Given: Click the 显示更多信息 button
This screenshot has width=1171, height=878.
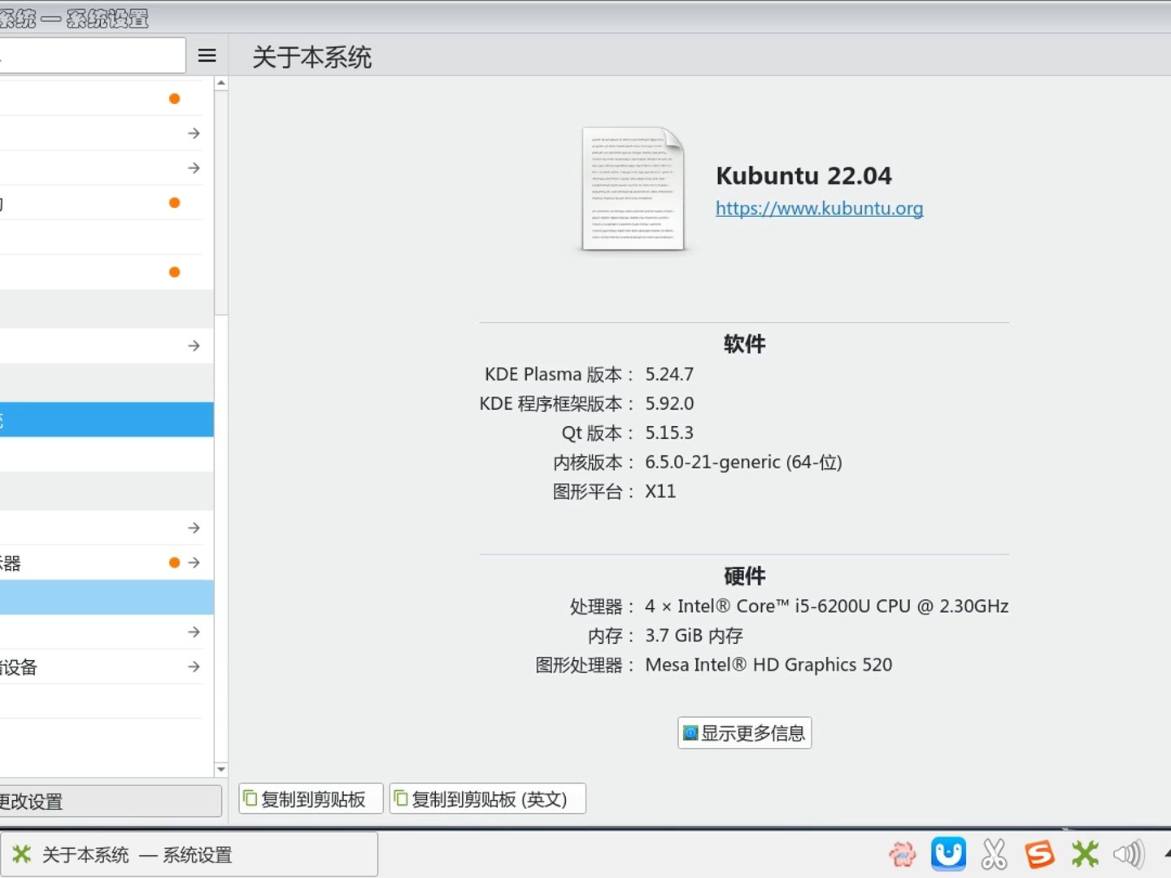Looking at the screenshot, I should [744, 732].
